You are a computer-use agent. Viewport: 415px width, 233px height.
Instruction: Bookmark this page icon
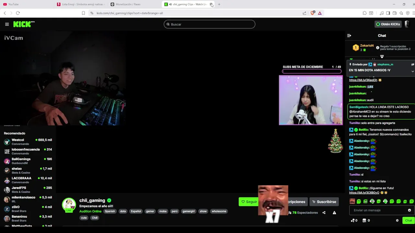[83, 13]
